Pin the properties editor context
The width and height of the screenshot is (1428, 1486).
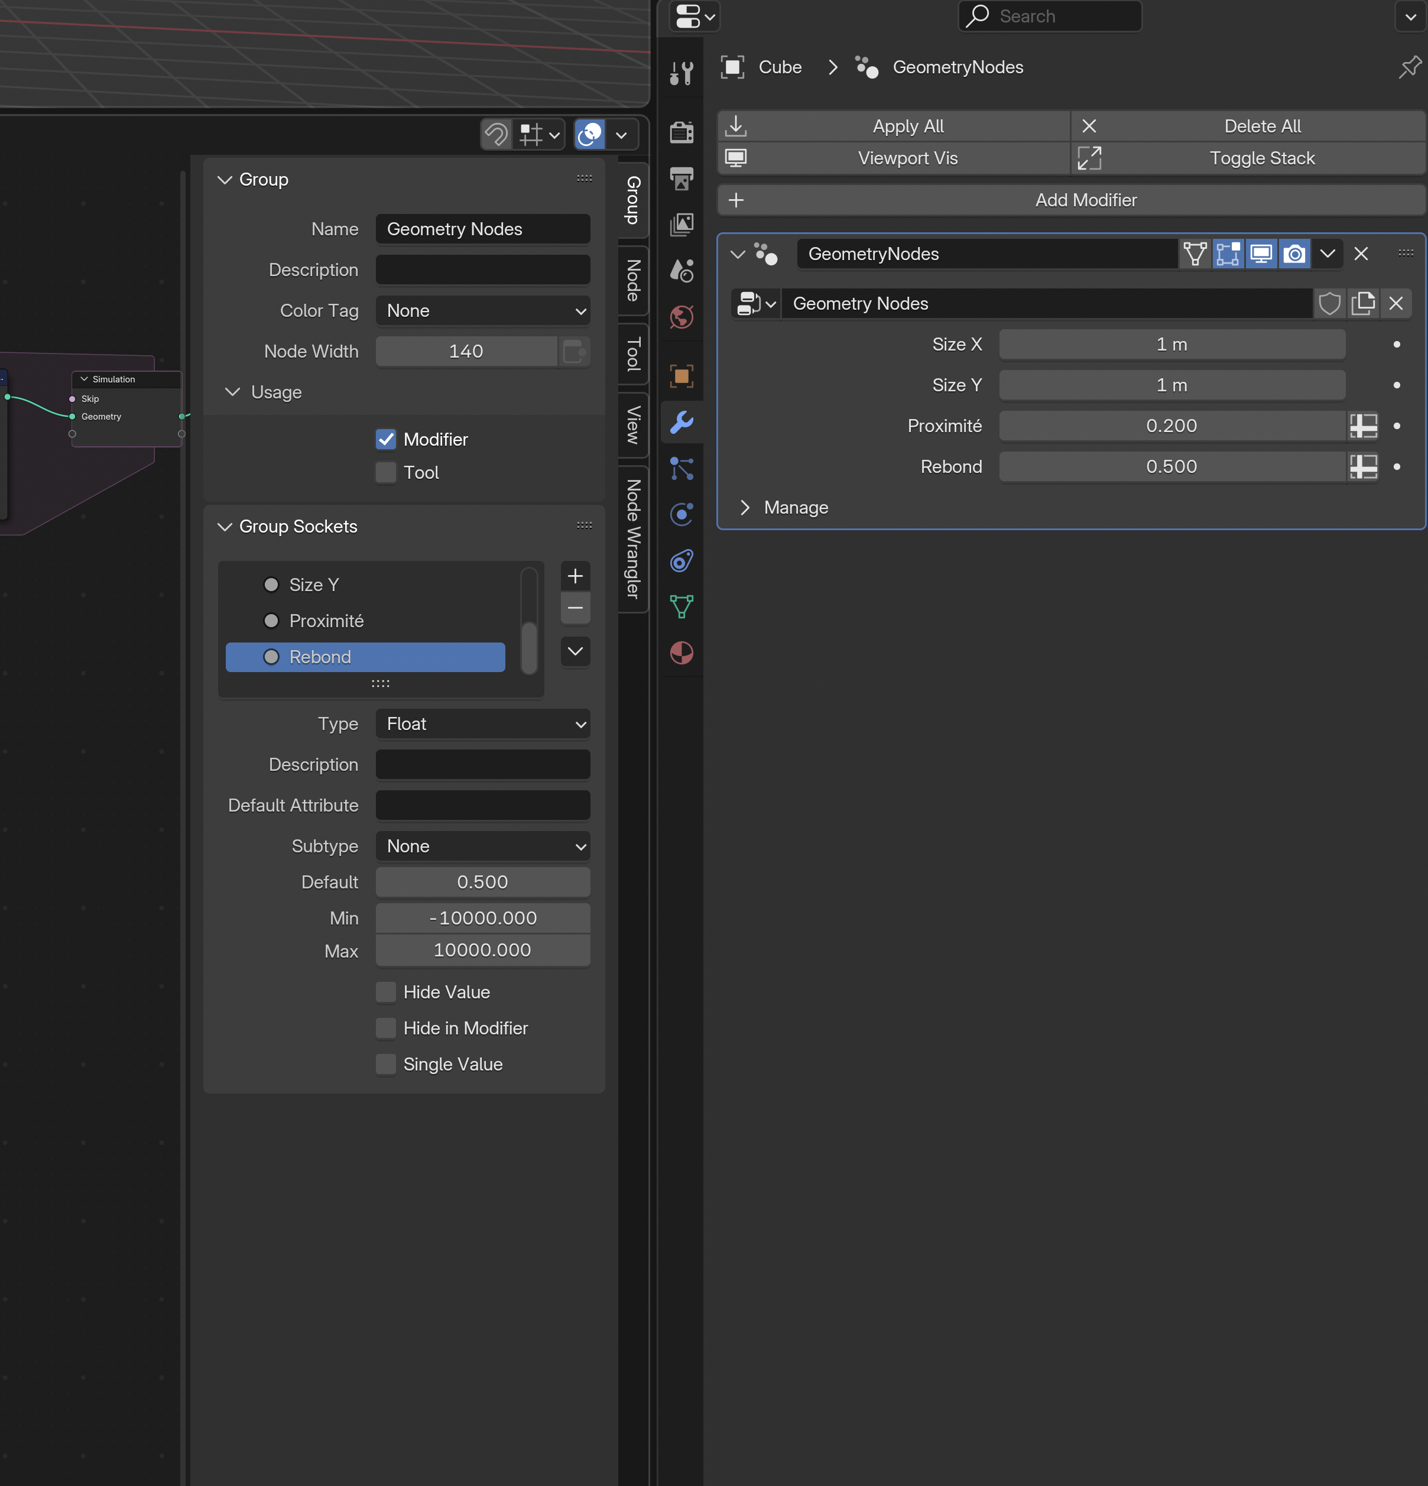point(1409,67)
